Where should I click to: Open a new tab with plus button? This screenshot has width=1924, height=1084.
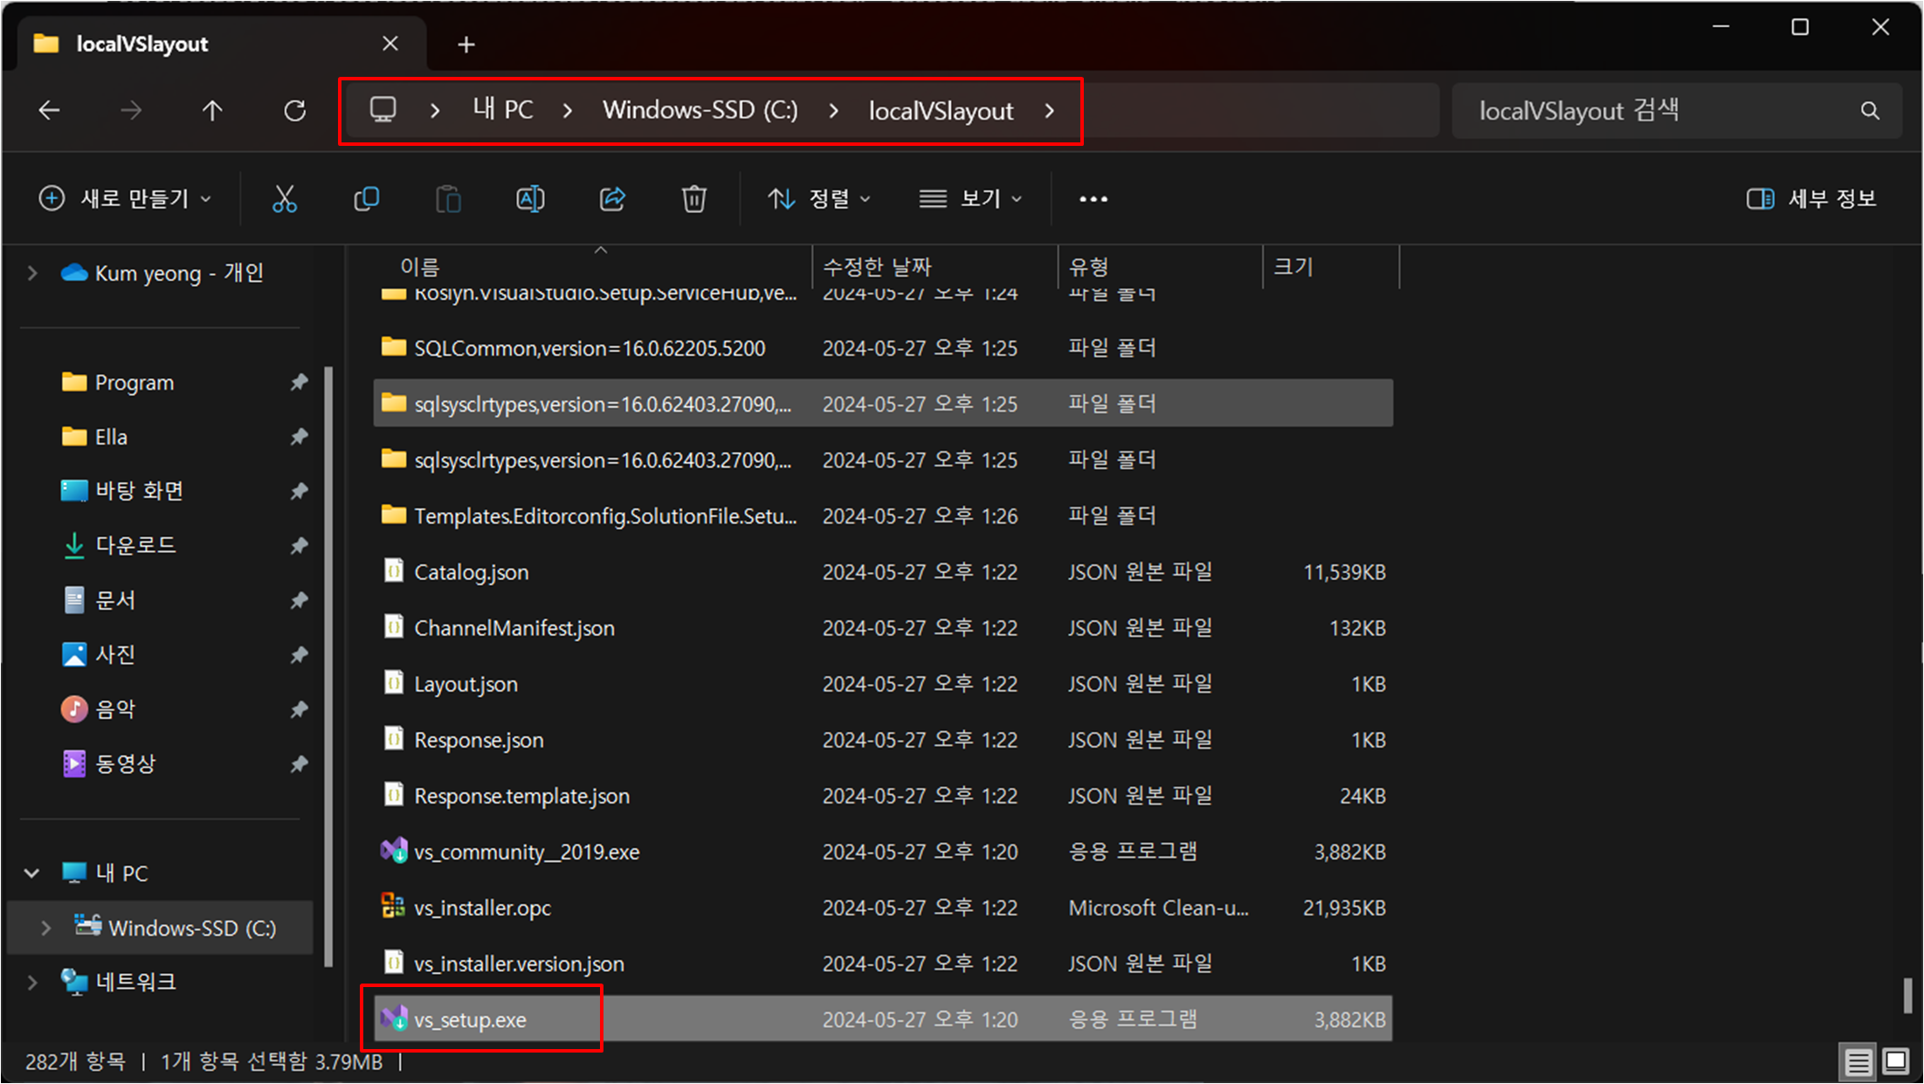point(466,45)
